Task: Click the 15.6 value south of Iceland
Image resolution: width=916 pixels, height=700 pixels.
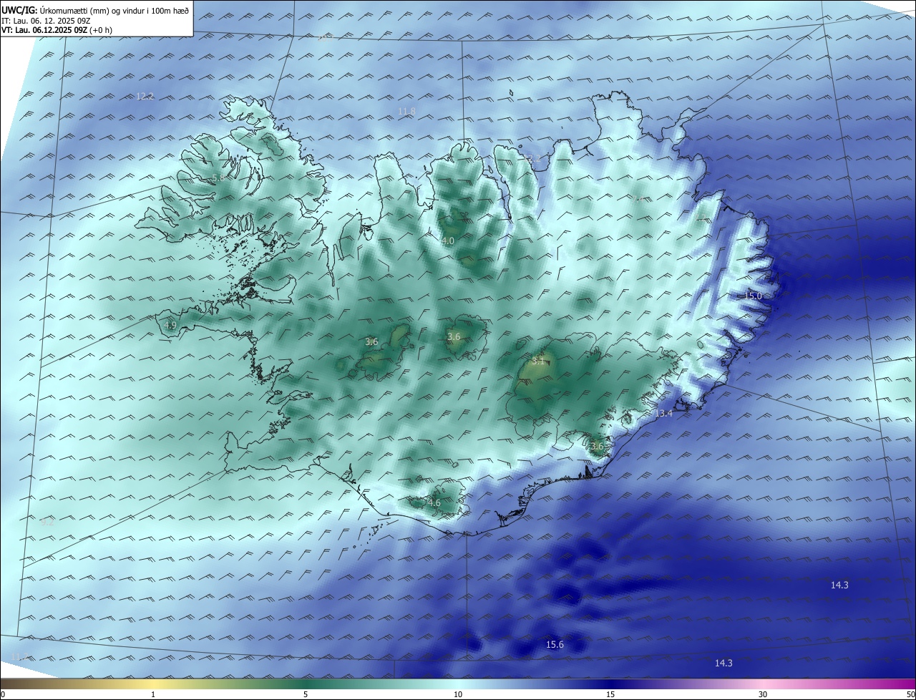Action: pyautogui.click(x=555, y=645)
